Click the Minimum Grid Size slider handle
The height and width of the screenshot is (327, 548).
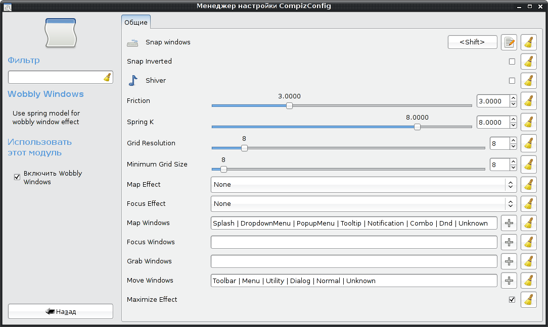pos(223,169)
